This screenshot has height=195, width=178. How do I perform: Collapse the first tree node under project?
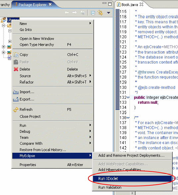point(3,26)
